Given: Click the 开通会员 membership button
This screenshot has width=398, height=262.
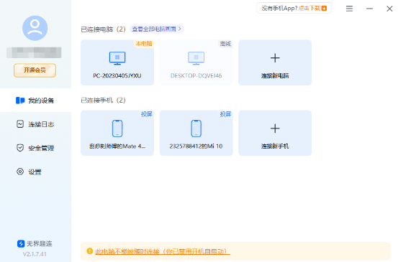Looking at the screenshot, I should [x=35, y=70].
